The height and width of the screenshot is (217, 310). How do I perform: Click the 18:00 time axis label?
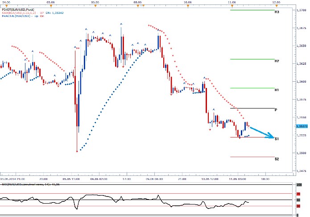(265, 179)
